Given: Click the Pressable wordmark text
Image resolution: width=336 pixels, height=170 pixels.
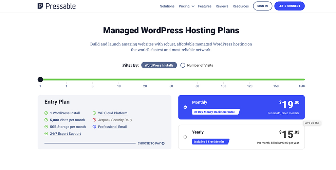Looking at the screenshot, I should click(61, 6).
